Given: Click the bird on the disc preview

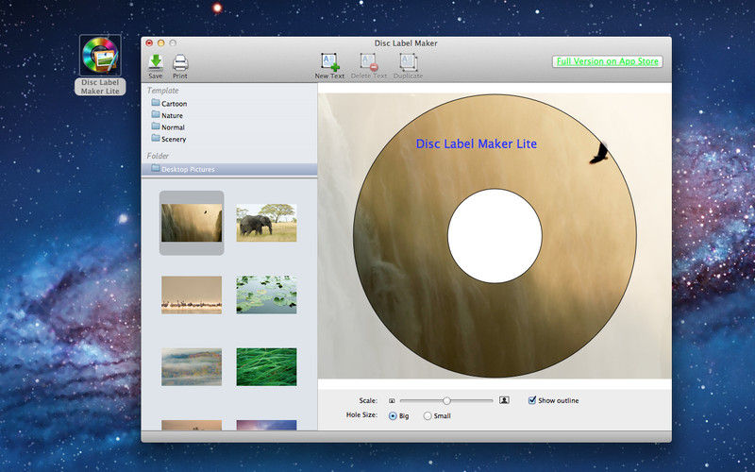Looking at the screenshot, I should 598,153.
